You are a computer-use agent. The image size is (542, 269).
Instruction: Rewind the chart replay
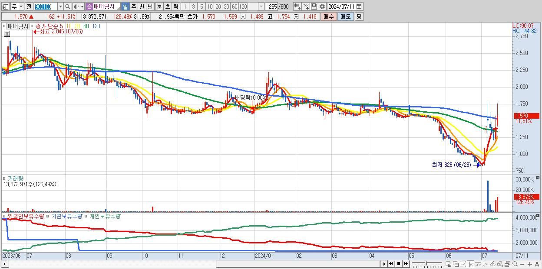[391, 264]
